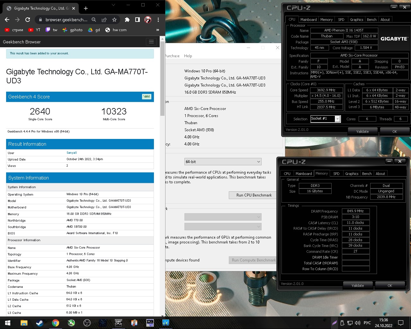411x329 pixels.
Task: Switch to Mainboard tab in top CPU-Z window
Action: [308, 20]
